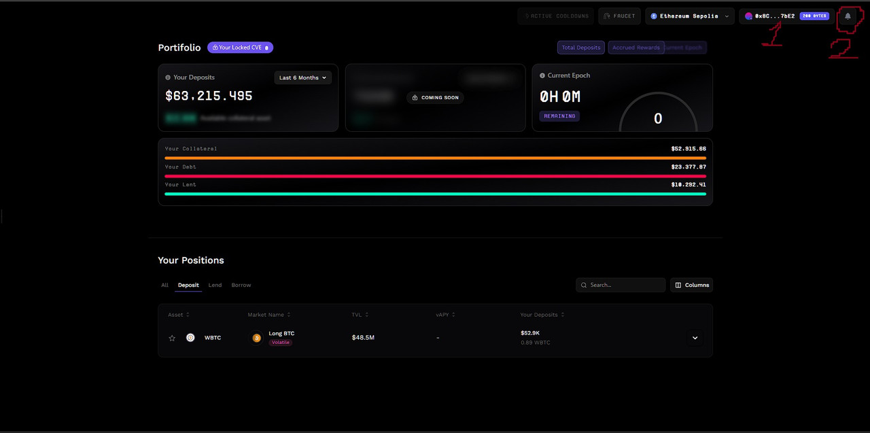Click the $10,292.41 lent value
This screenshot has width=870, height=433.
click(x=689, y=184)
